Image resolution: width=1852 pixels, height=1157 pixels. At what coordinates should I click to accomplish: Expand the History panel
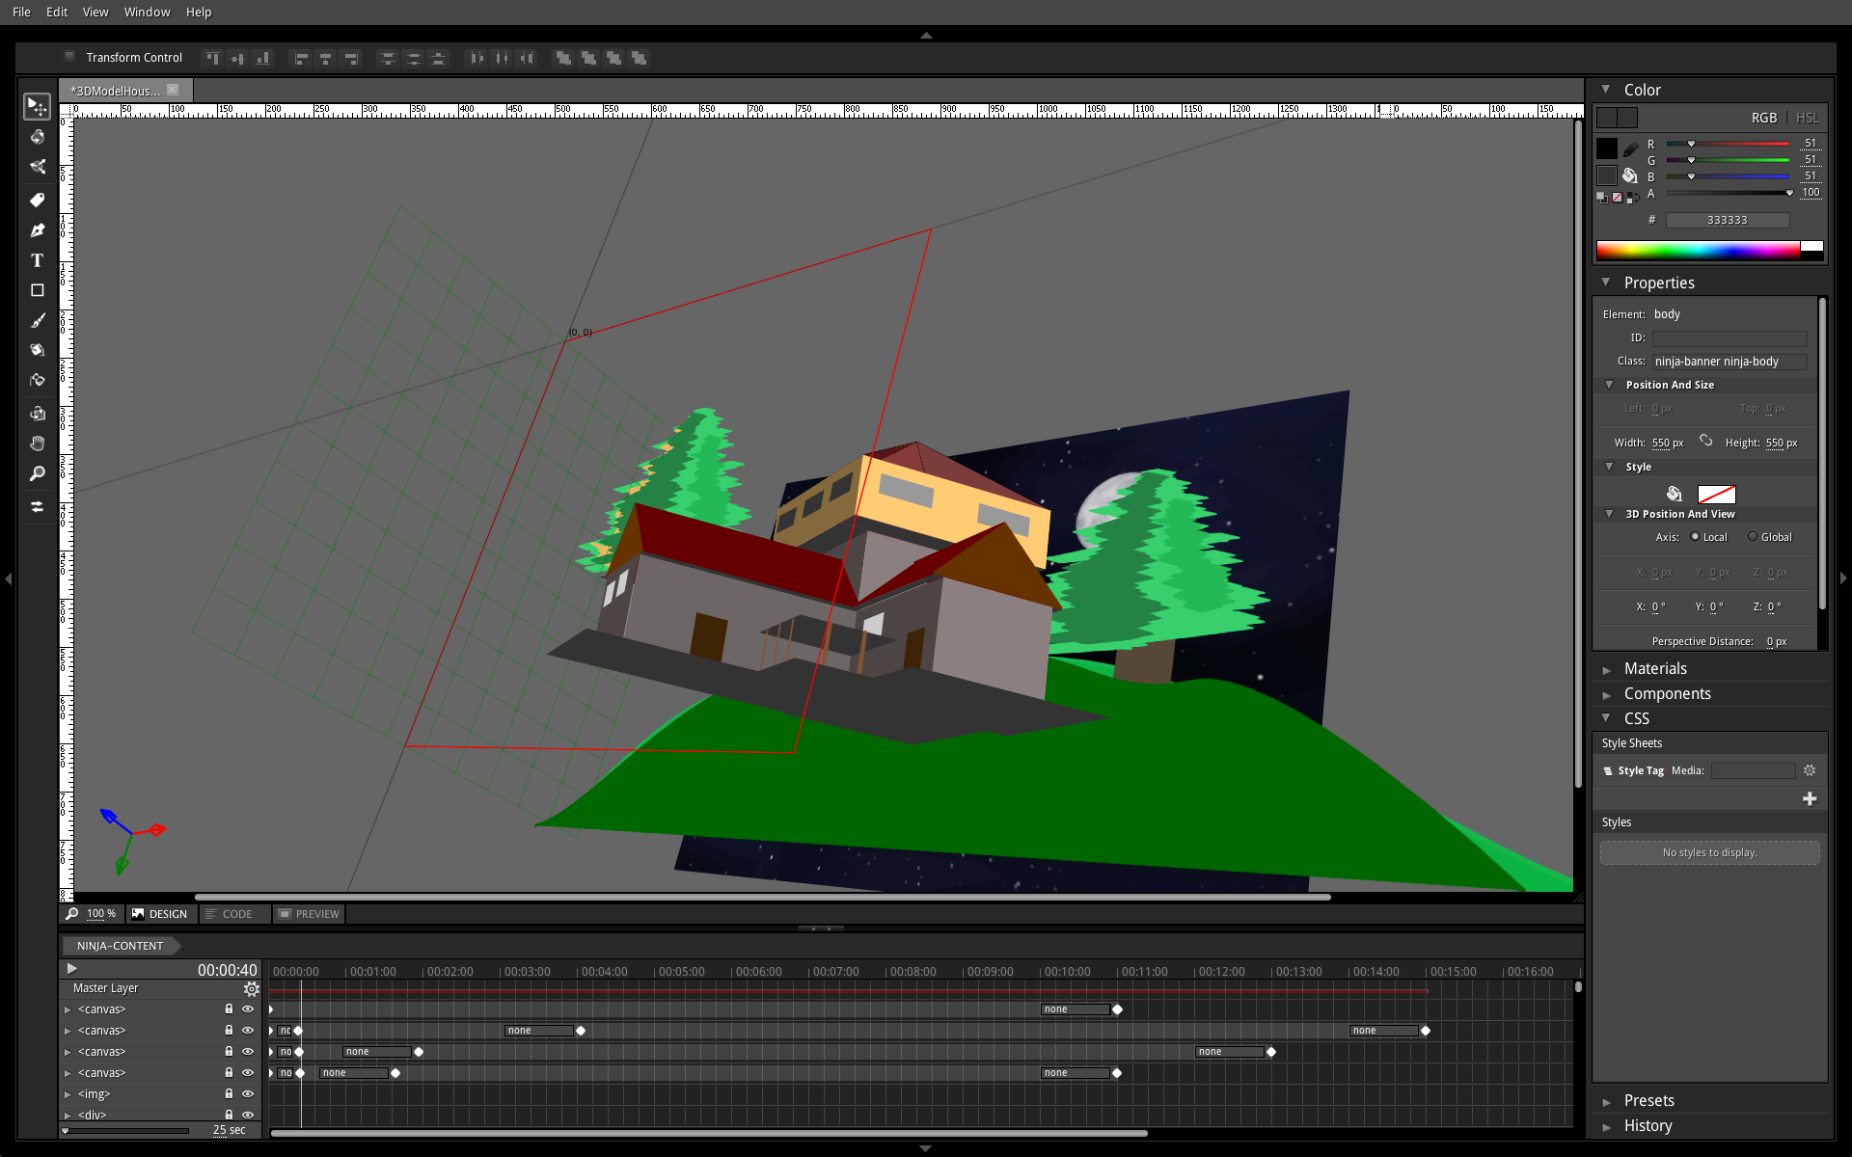tap(1648, 1125)
